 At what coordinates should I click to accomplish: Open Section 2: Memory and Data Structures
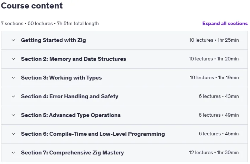[x=73, y=59]
